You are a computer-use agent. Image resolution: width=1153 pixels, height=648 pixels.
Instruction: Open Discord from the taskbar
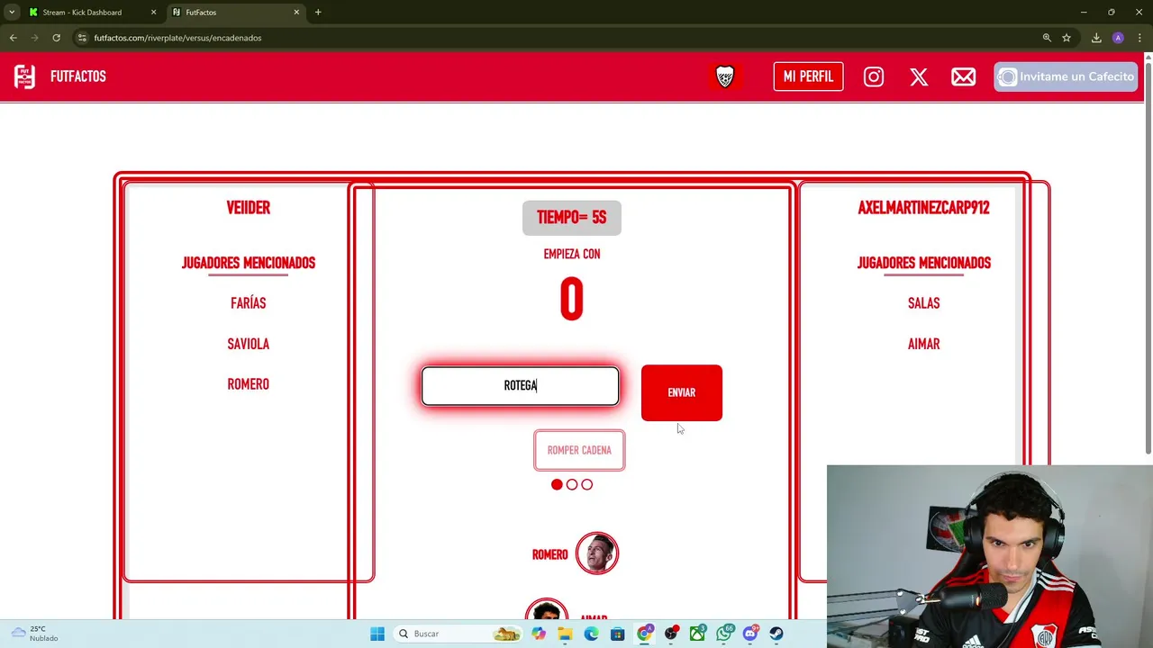750,634
